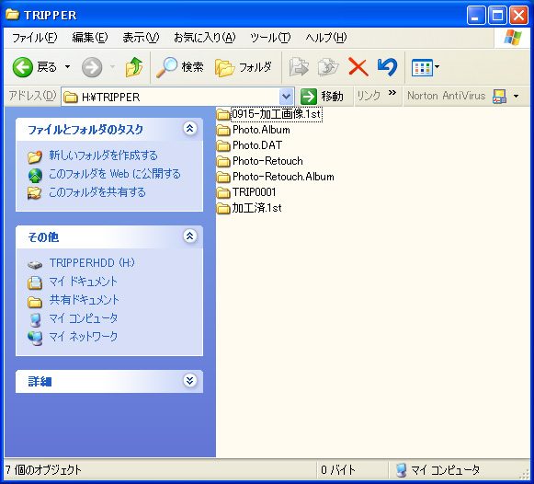Image resolution: width=534 pixels, height=484 pixels.
Task: Select the Photo.DAT folder
Action: coord(249,145)
